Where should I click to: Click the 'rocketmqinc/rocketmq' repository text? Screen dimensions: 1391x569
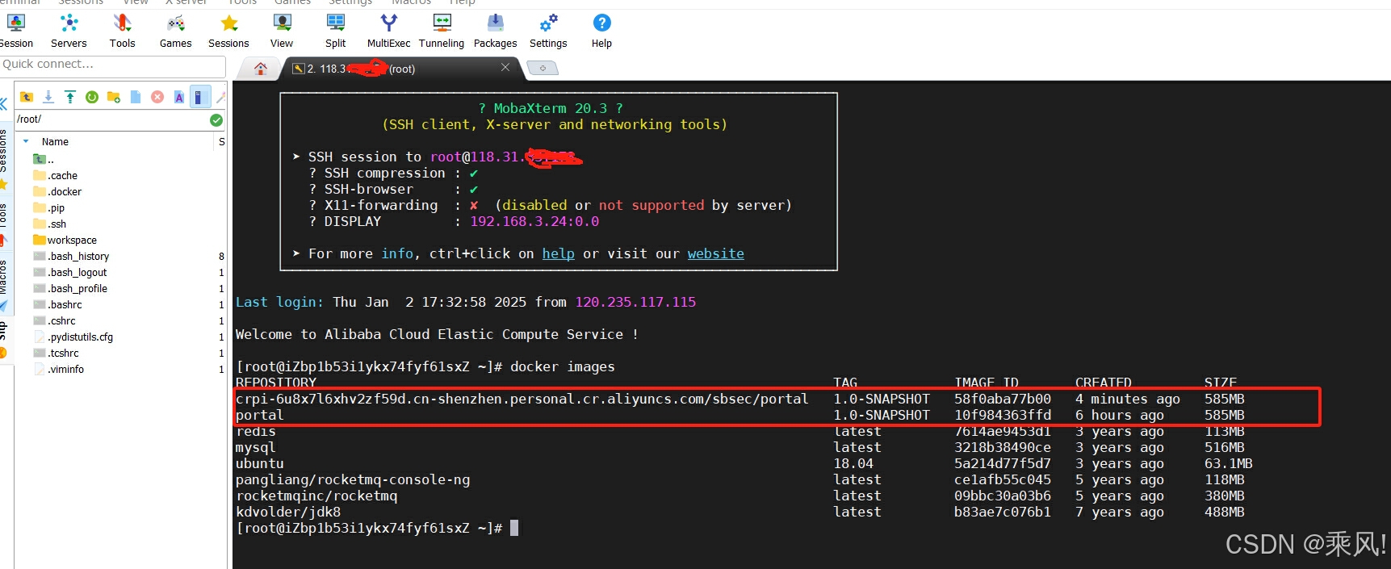coord(316,496)
